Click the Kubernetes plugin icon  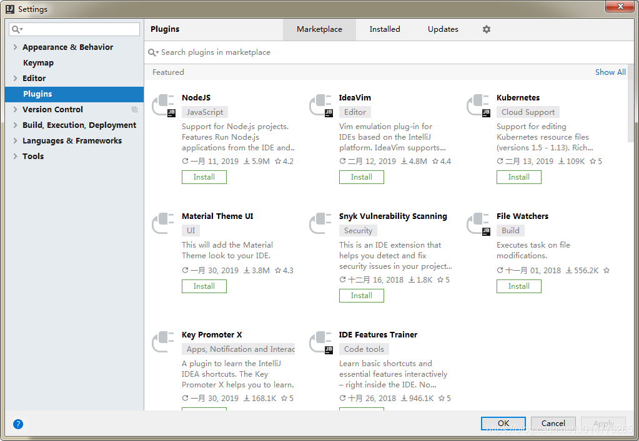tap(478, 105)
